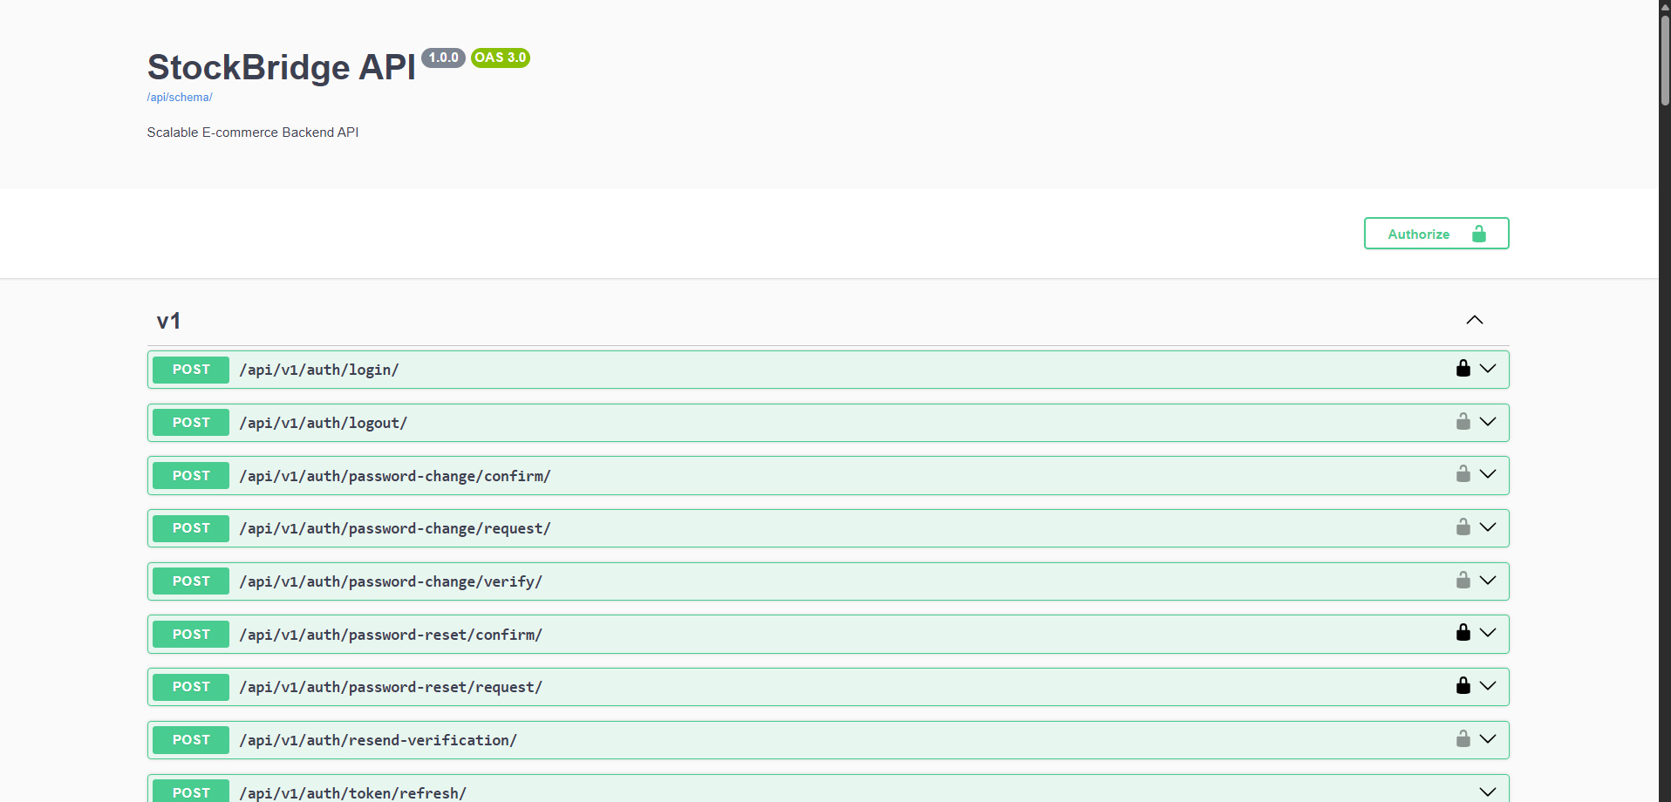Click the Scalable E-commerce Backend API description
The height and width of the screenshot is (802, 1671).
[253, 133]
